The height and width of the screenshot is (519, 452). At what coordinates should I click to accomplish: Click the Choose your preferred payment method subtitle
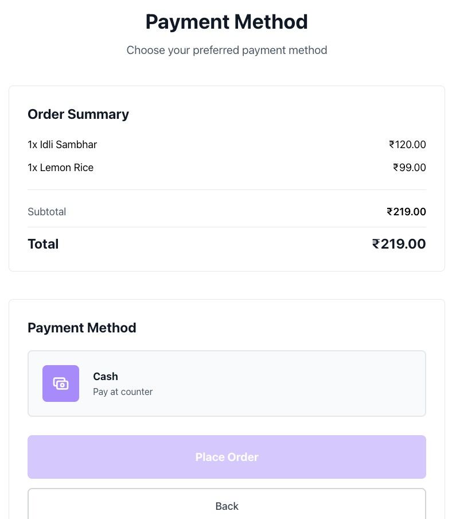point(227,50)
